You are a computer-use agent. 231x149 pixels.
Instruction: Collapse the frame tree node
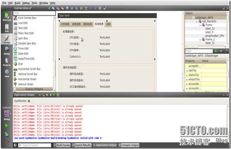200,25
